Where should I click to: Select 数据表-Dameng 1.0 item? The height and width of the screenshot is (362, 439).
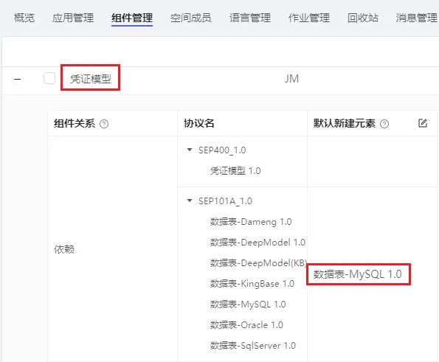click(251, 222)
